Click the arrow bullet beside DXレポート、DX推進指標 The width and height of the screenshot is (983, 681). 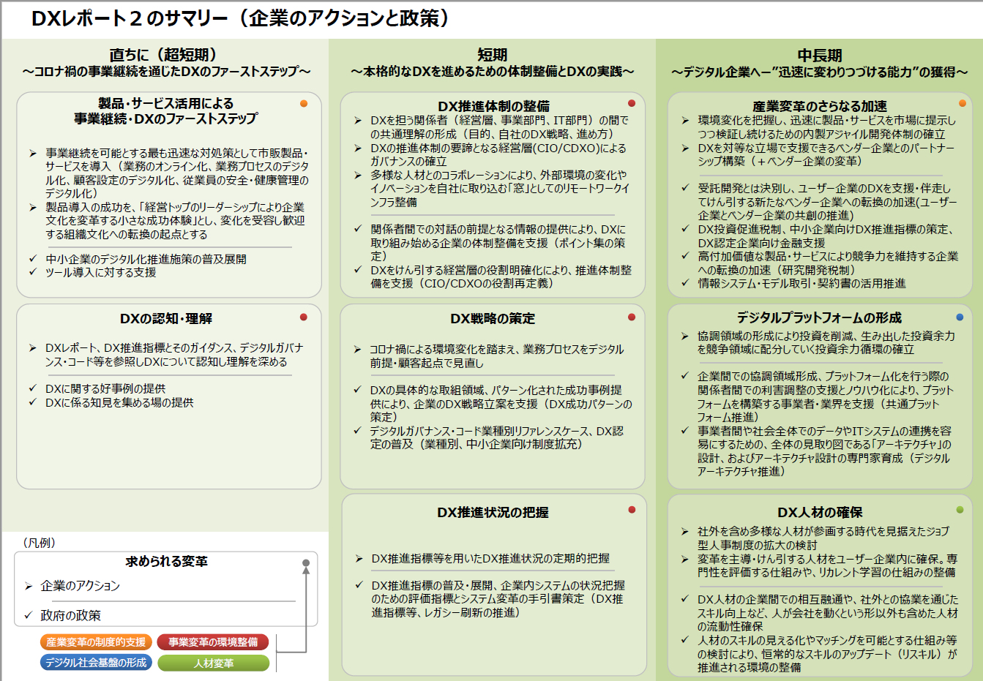33,348
